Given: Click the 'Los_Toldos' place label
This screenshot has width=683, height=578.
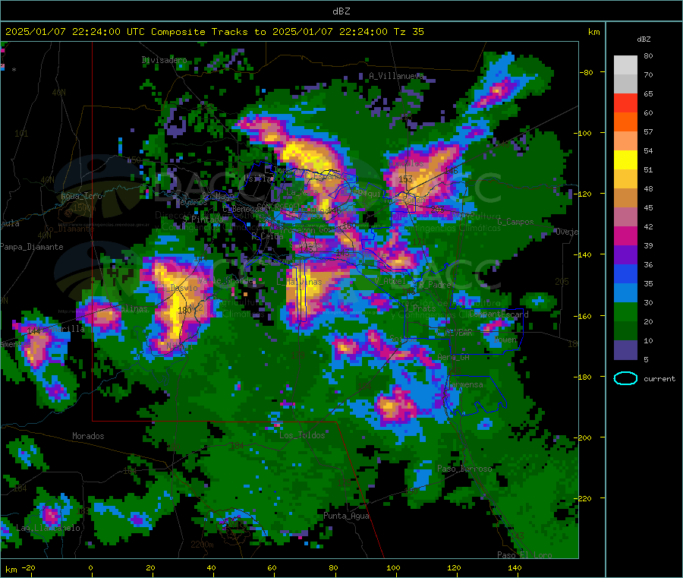Looking at the screenshot, I should [x=302, y=435].
